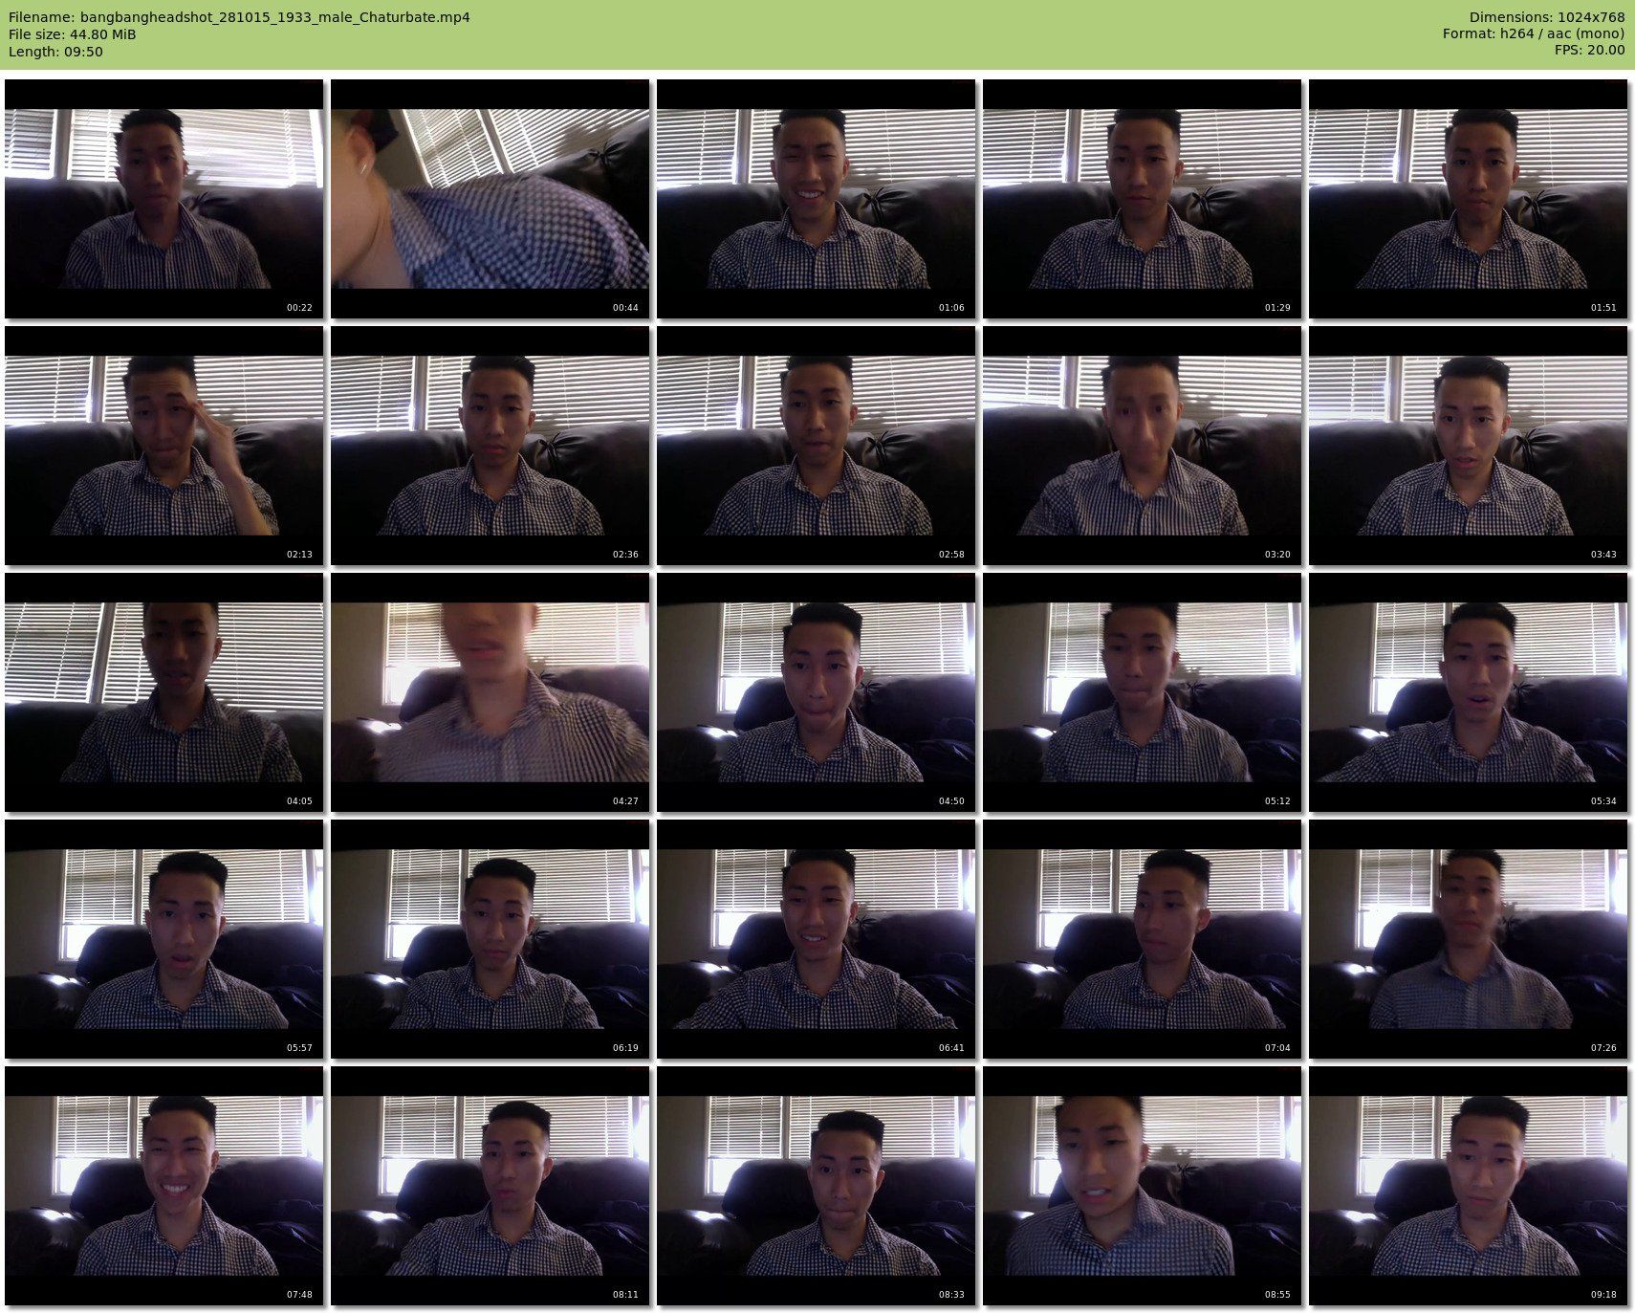Pick the thumbnail marked 04:50

tap(817, 692)
